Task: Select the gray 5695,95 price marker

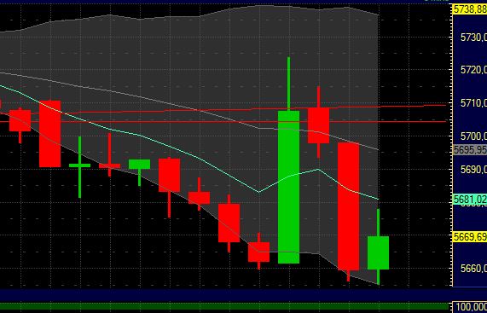Action: point(470,149)
